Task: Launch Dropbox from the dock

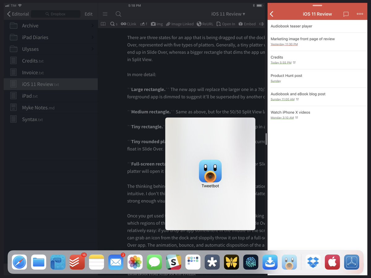Action: 313,262
